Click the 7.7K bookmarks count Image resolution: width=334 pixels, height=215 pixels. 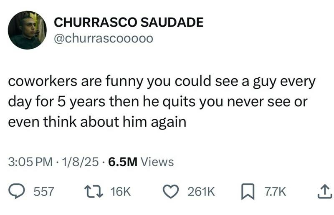point(275,191)
